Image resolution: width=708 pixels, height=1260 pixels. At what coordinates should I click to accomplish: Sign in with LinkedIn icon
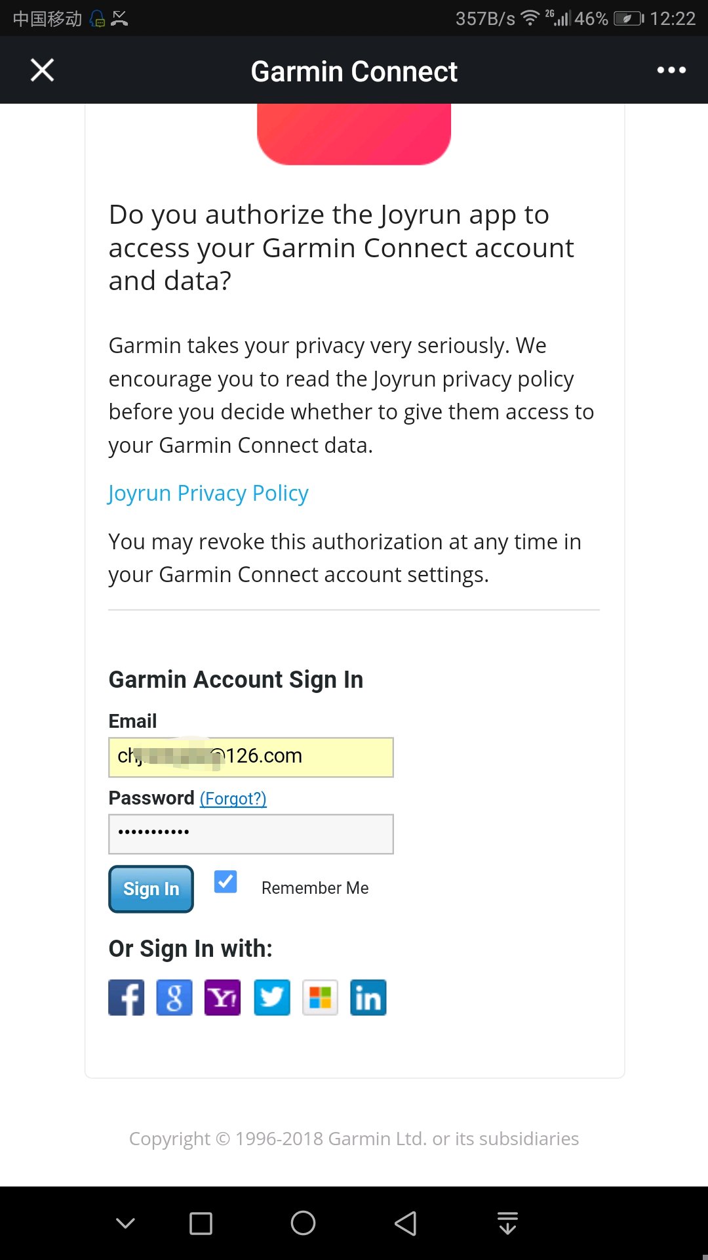pos(368,997)
